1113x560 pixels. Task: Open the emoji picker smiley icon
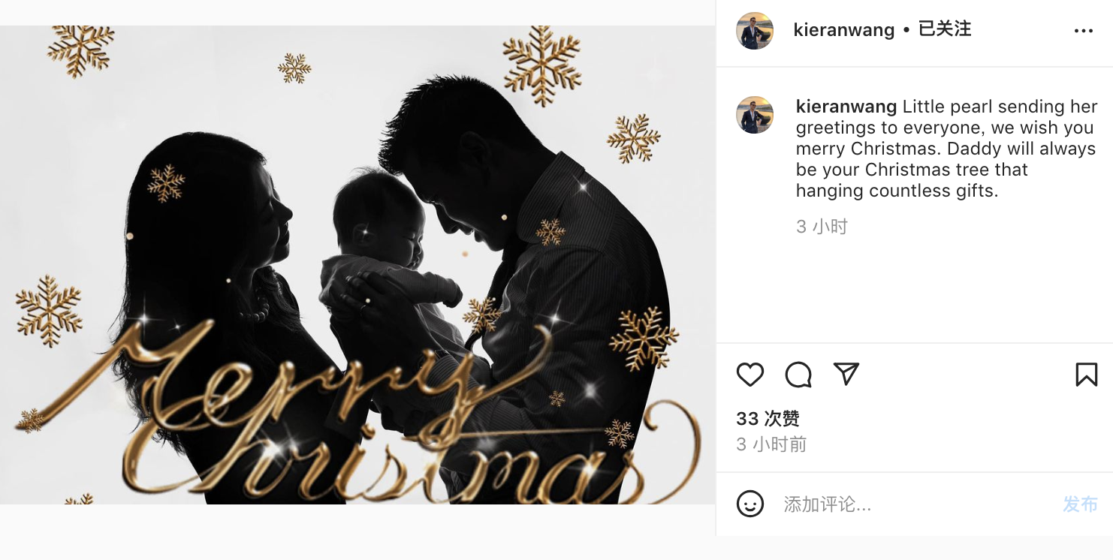coord(750,504)
